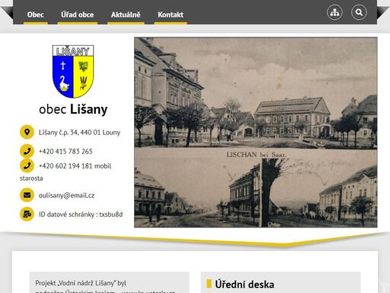
Task: Click phone icon beside the mobil number
Action: click(27, 166)
